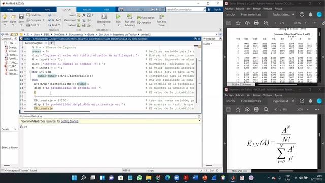Click the Breakpoints icon
Viewport: 325px width, 183px height.
coord(104,16)
